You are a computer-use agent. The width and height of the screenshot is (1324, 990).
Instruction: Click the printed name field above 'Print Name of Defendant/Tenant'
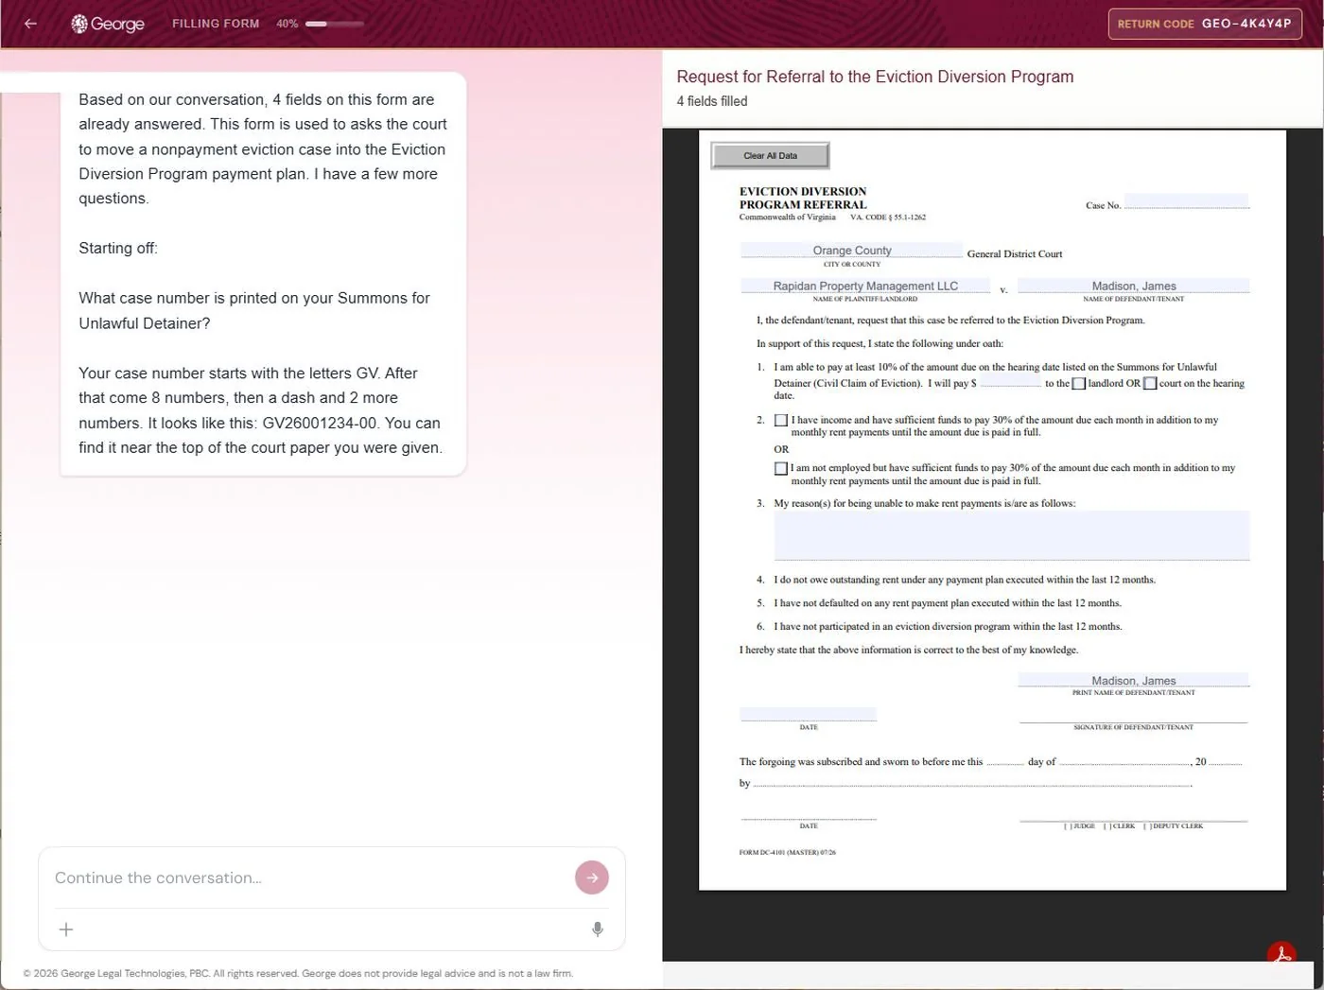(x=1133, y=680)
